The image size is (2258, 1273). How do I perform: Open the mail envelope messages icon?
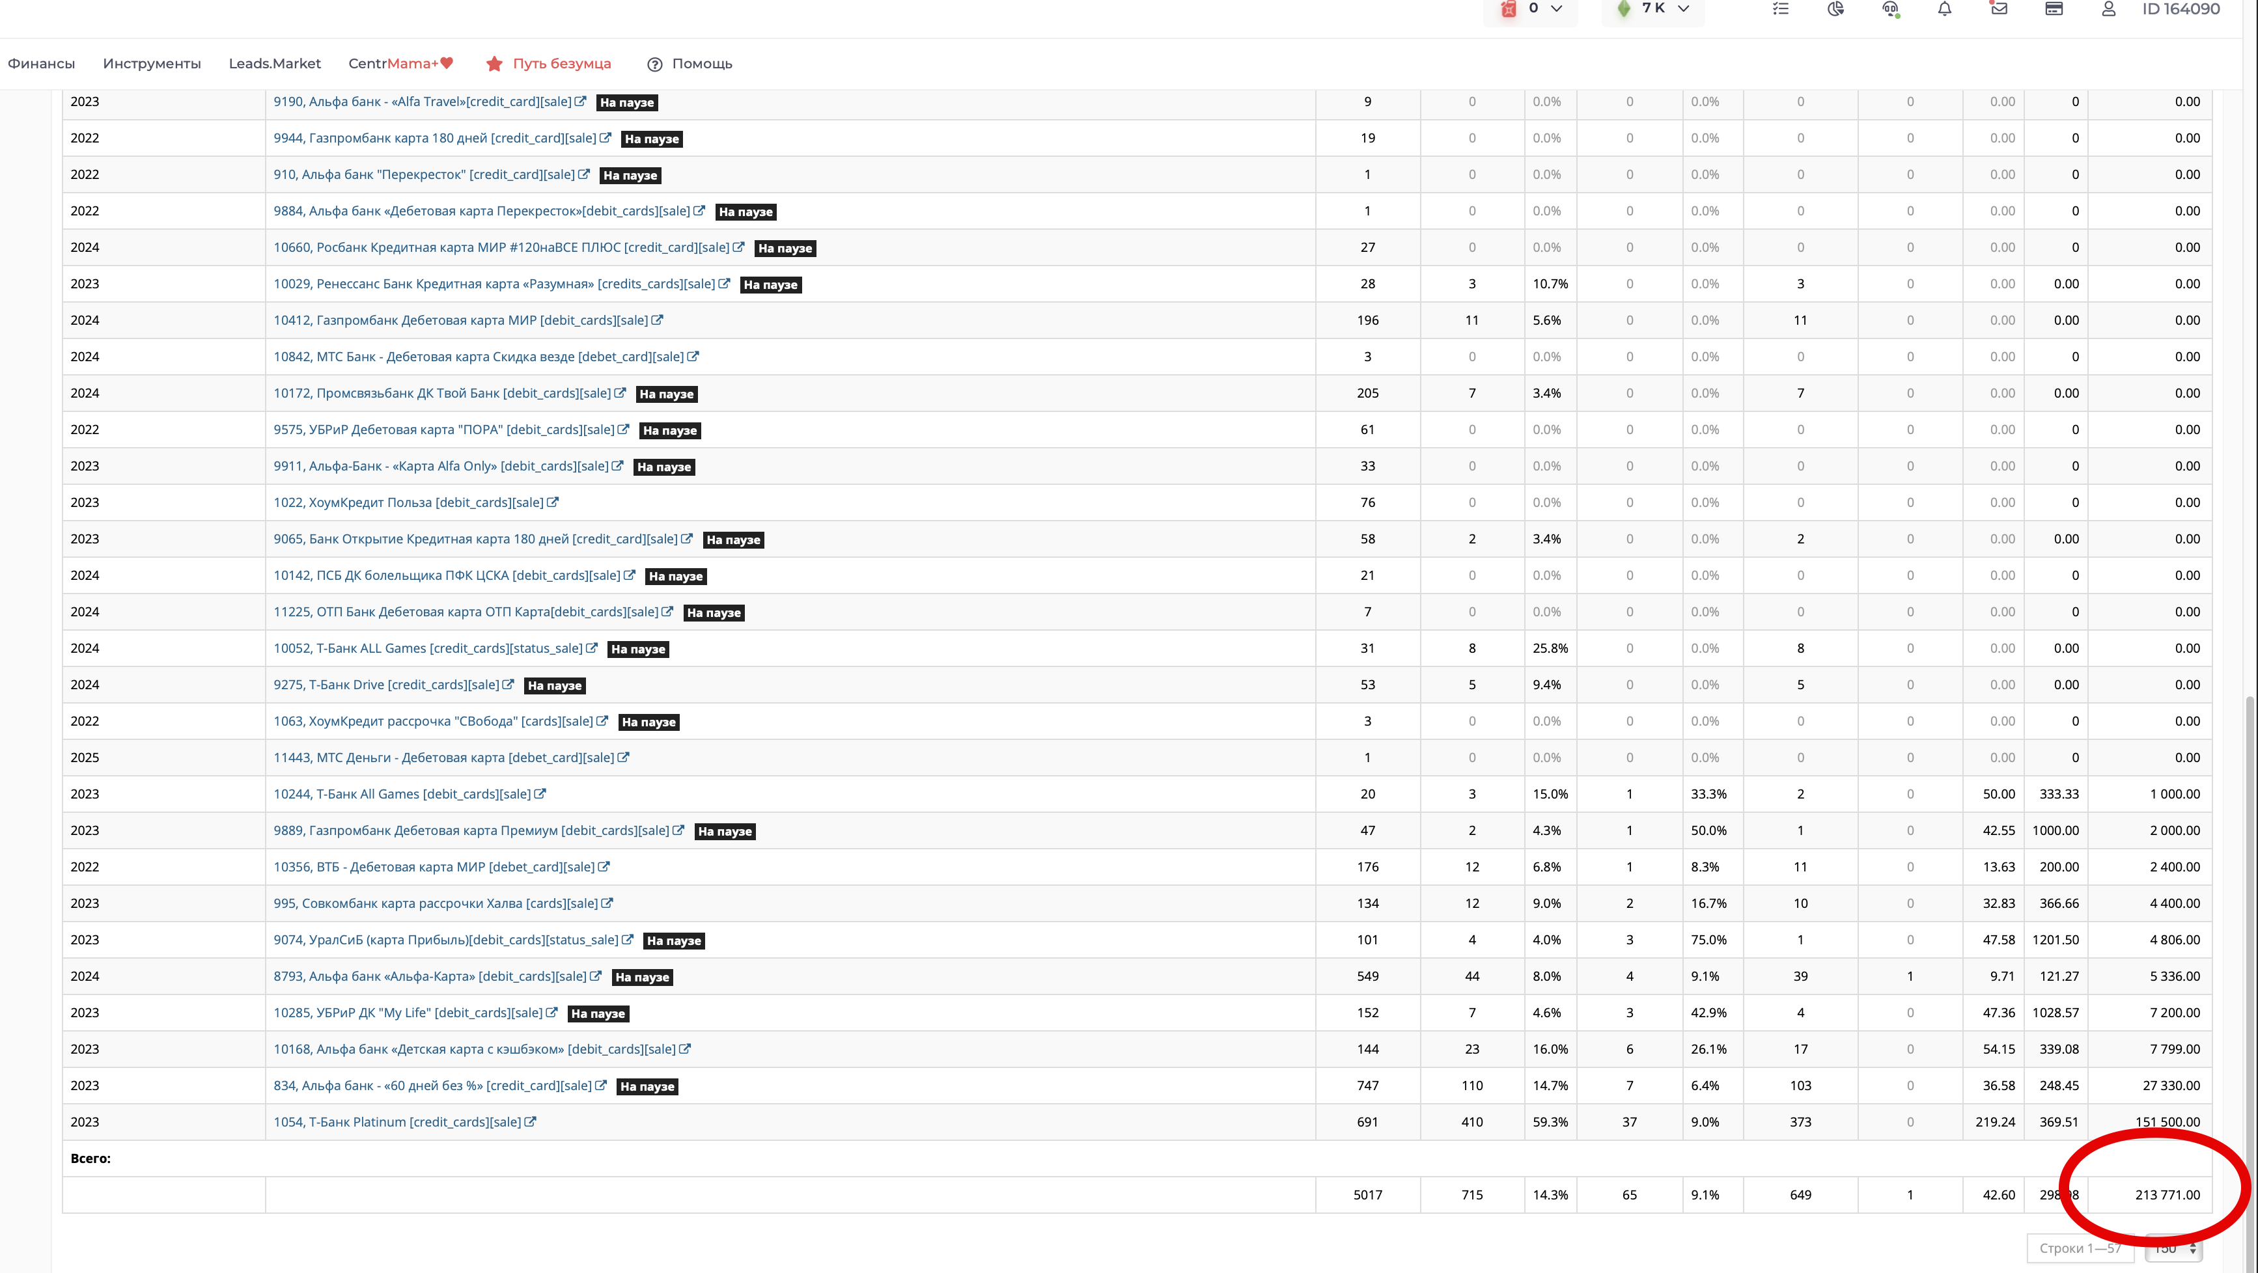pyautogui.click(x=1999, y=8)
